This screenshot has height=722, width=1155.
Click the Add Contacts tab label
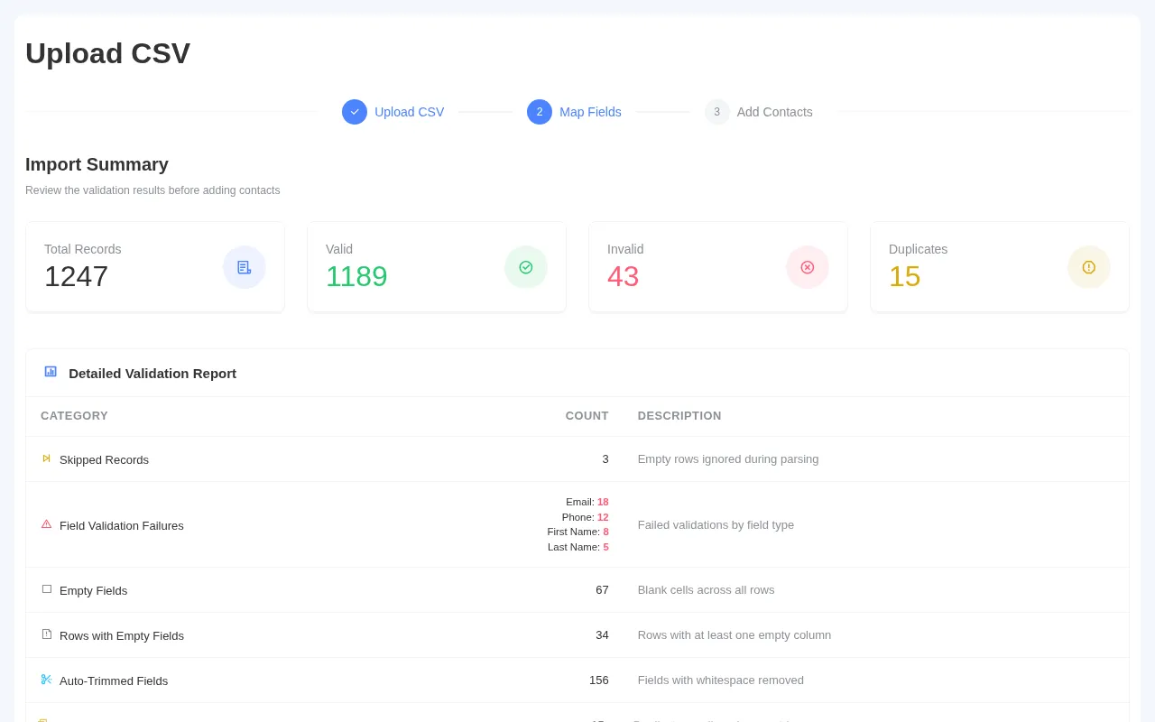774,112
